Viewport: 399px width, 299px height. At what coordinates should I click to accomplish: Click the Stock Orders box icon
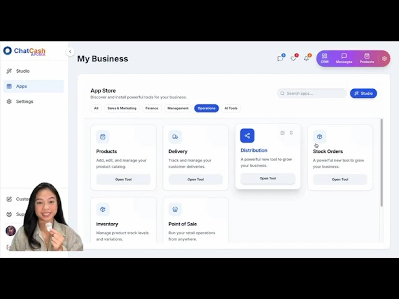(320, 137)
